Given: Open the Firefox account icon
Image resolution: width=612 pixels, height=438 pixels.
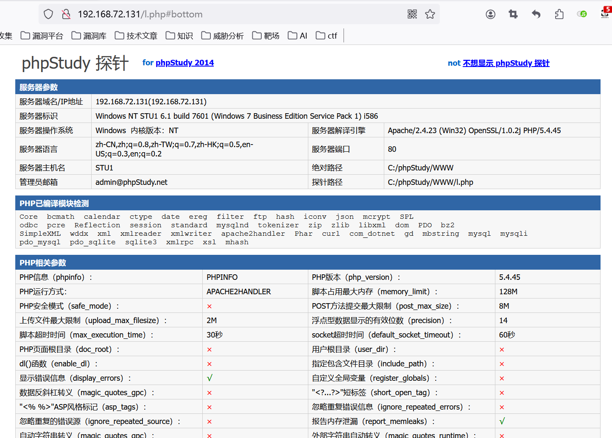Looking at the screenshot, I should point(491,14).
